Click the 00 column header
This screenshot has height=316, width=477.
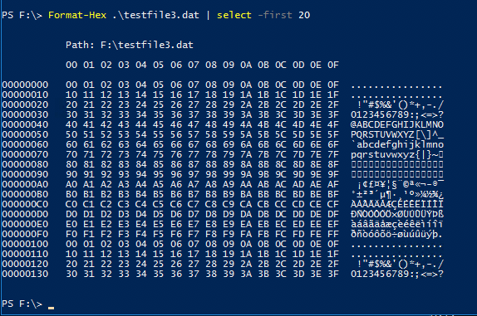point(71,65)
